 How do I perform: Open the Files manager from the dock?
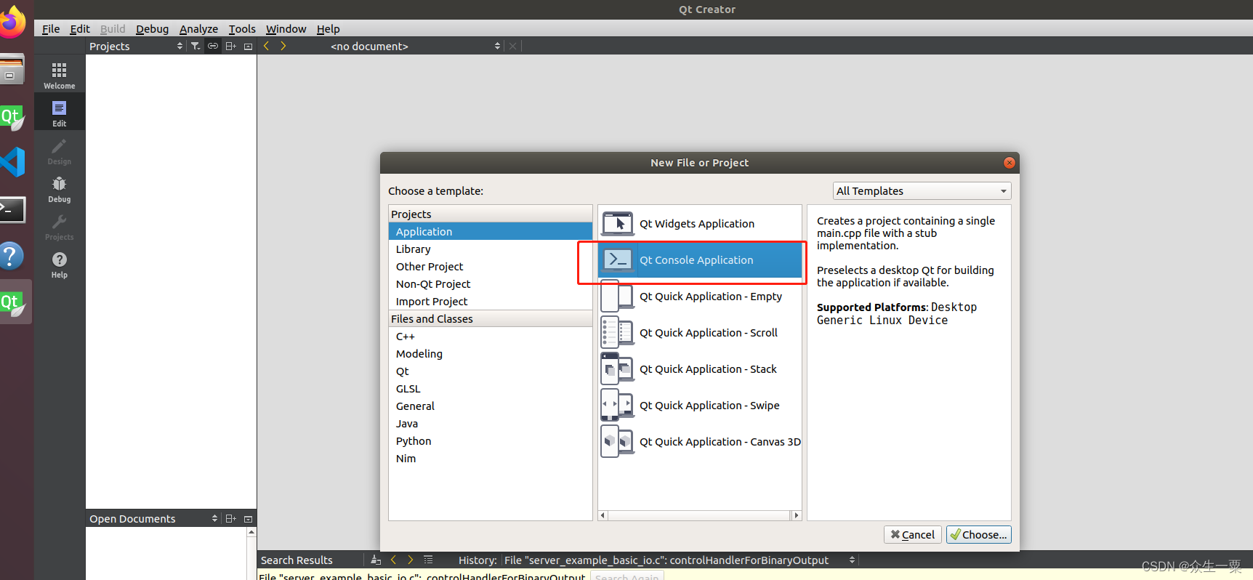[x=12, y=70]
